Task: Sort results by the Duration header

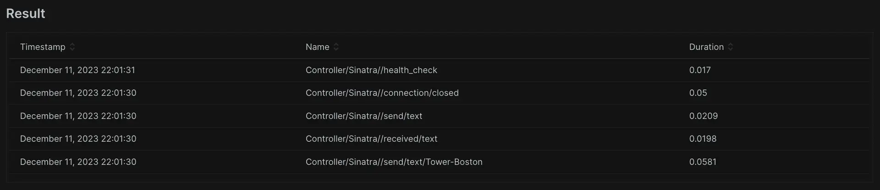Action: click(706, 47)
